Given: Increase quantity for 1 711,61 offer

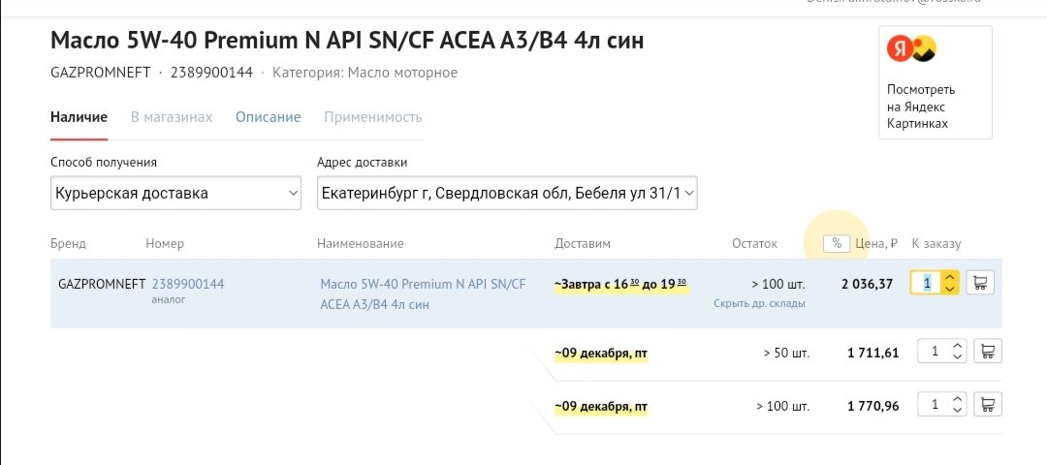Looking at the screenshot, I should tap(958, 346).
